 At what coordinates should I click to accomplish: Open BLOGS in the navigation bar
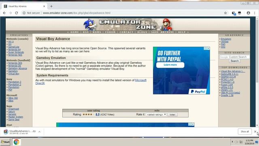click(142, 32)
